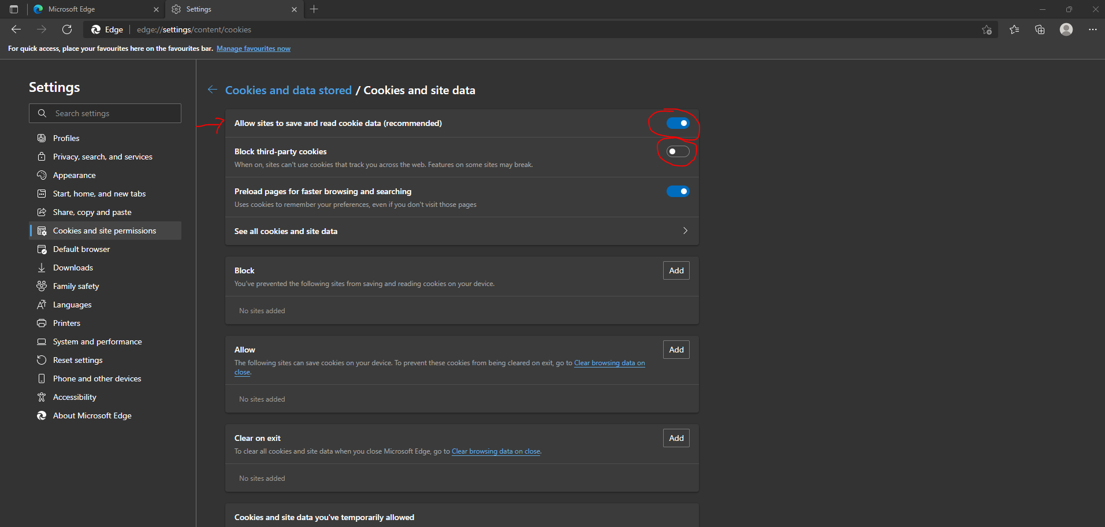Click the Profiles sidebar icon
The image size is (1105, 527).
tap(42, 138)
